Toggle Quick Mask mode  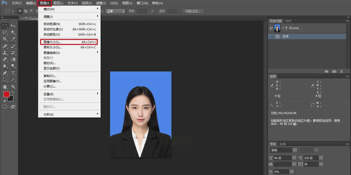[5, 107]
